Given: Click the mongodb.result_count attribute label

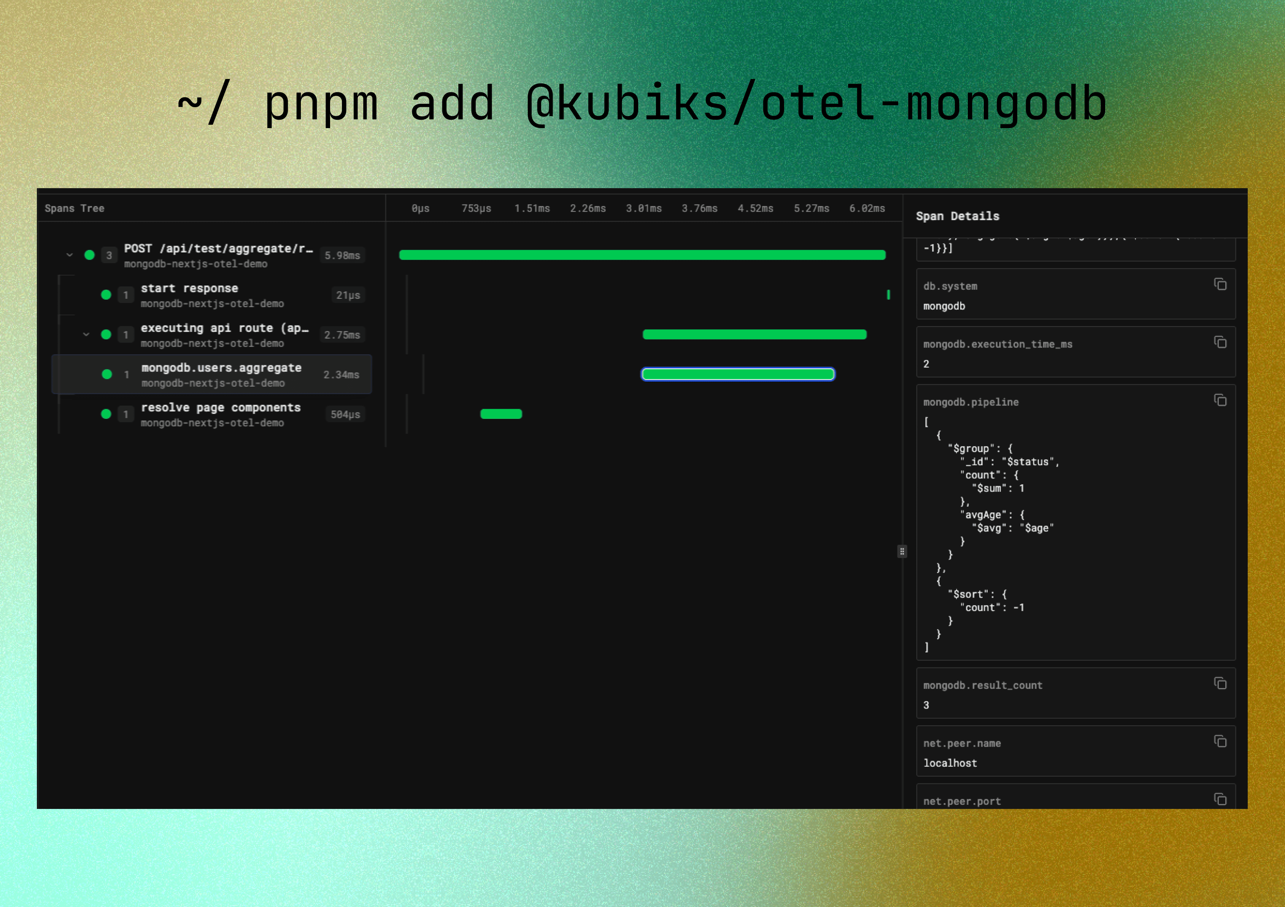Looking at the screenshot, I should tap(983, 685).
